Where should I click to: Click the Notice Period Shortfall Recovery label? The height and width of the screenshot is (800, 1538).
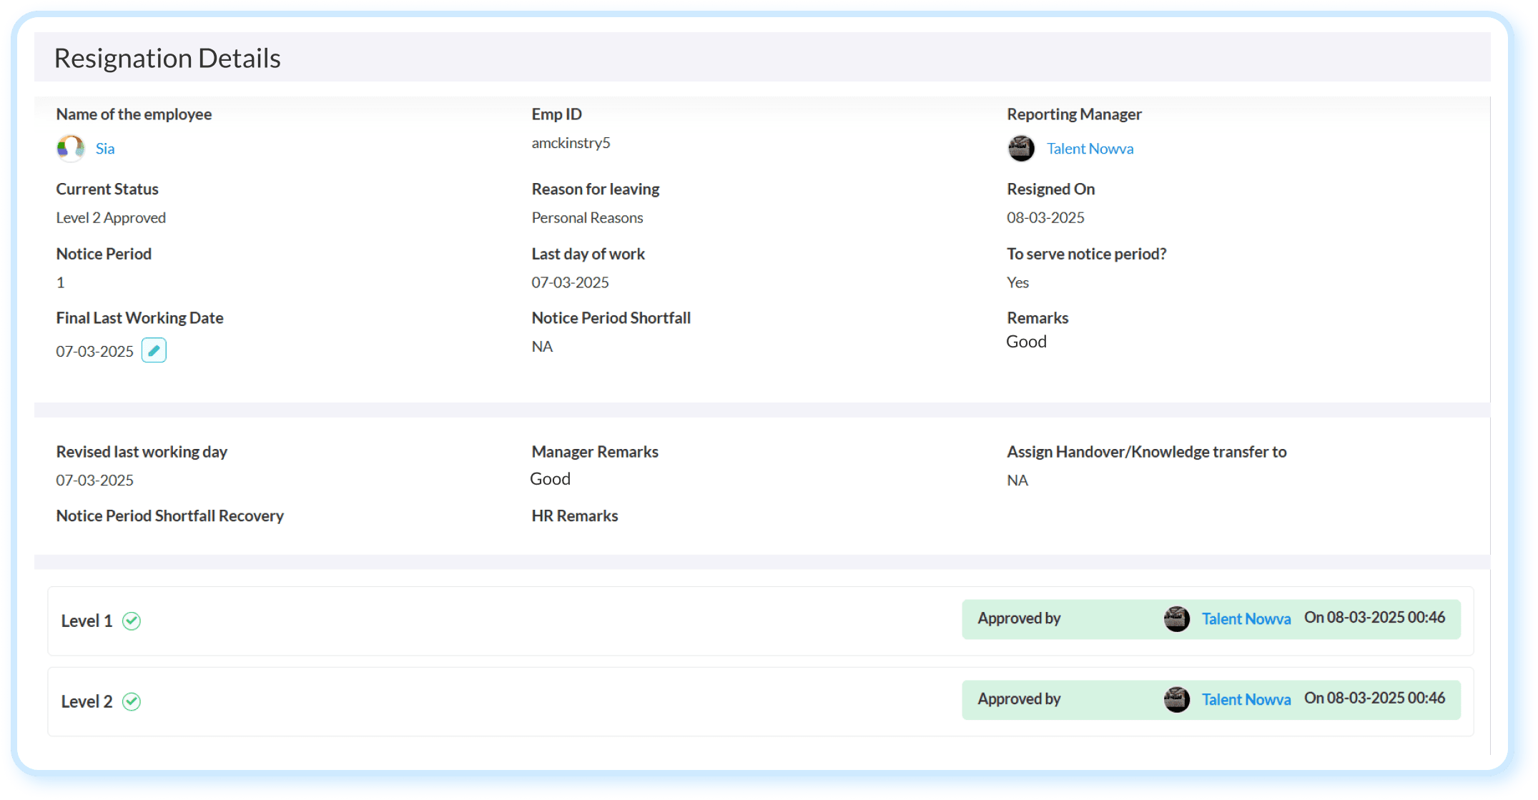[169, 515]
